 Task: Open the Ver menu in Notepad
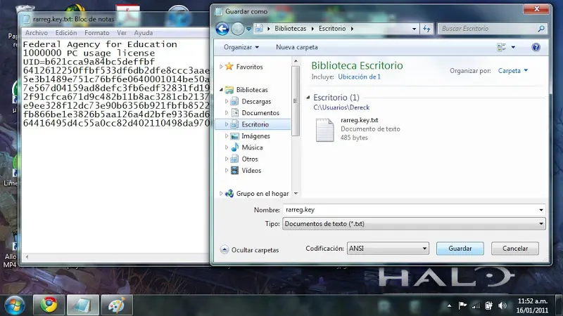[122, 32]
